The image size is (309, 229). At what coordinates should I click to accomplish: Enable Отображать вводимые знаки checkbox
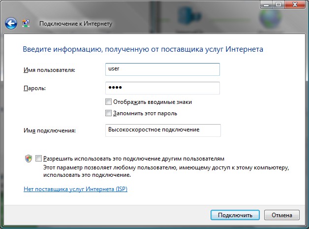click(108, 102)
